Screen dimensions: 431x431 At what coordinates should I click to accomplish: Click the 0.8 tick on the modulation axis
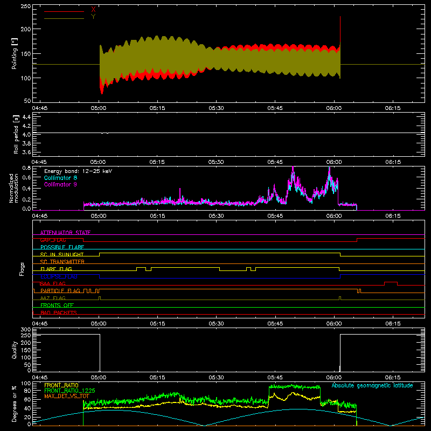[26, 168]
